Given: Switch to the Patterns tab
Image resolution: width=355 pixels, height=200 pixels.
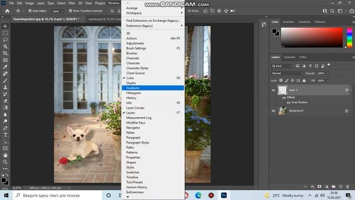Looking at the screenshot, I should pos(320,22).
